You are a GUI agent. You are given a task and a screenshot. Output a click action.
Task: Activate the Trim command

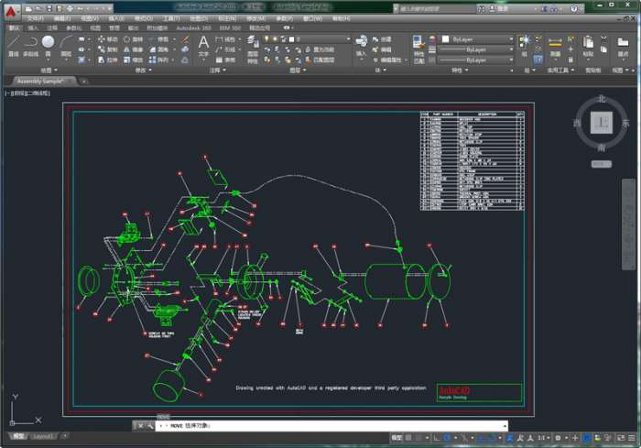coord(159,39)
